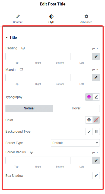Toggle the Margin link values button
This screenshot has height=194, width=105.
coord(96,77)
